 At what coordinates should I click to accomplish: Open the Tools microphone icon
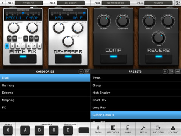[x=98, y=128]
